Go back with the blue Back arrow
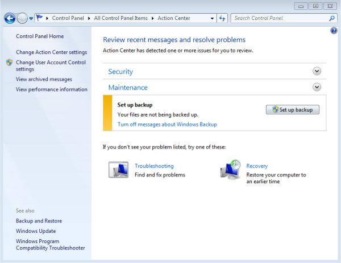Screen dimensions: 341x263 [10, 18]
